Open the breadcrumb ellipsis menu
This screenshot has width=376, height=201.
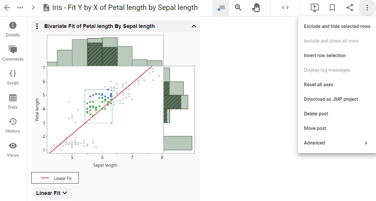point(20,8)
